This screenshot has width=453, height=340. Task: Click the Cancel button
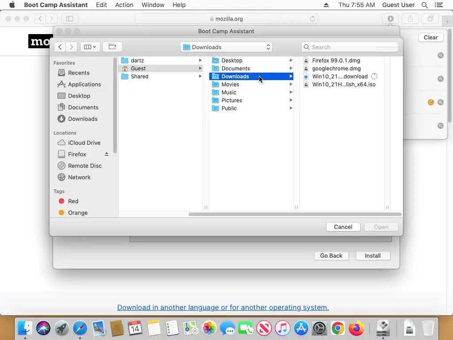343,227
